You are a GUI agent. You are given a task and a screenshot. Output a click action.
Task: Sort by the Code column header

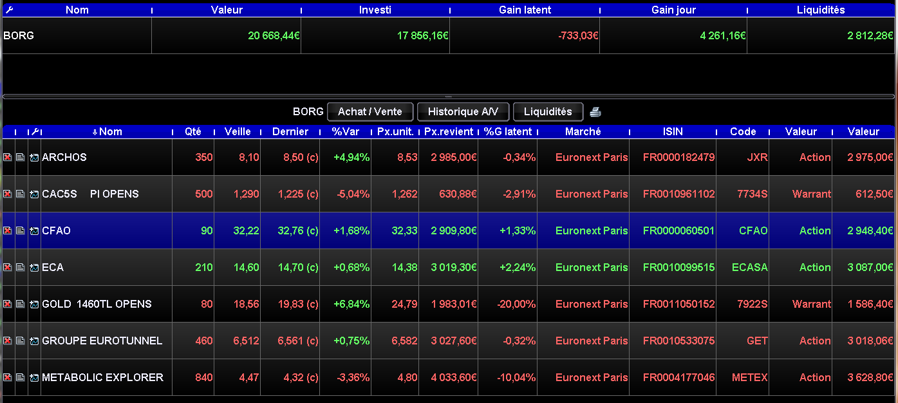pos(743,131)
